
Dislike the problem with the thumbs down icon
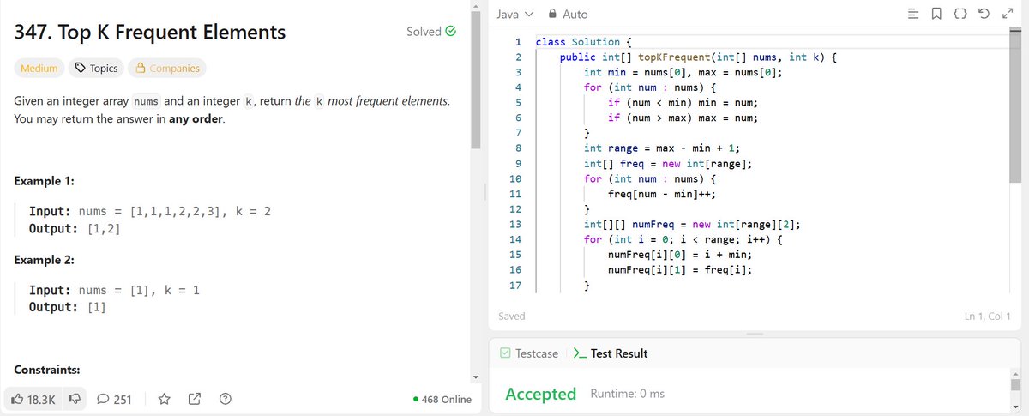pyautogui.click(x=74, y=399)
